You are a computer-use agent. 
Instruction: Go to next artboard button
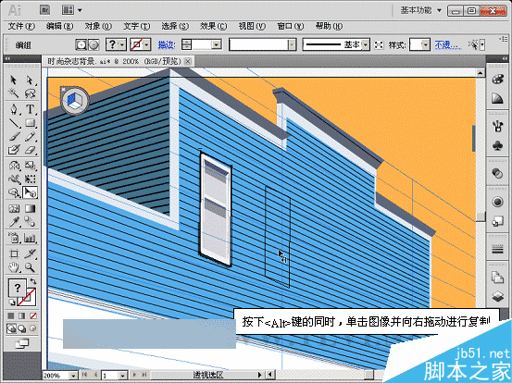point(134,376)
